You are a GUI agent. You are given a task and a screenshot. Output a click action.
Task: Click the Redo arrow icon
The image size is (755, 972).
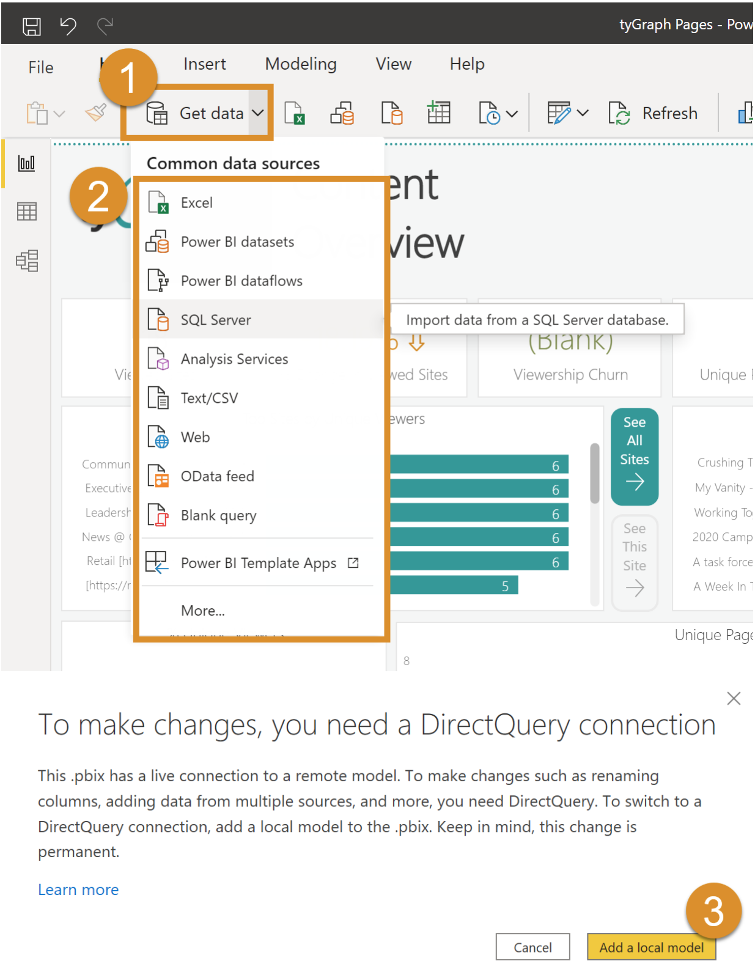click(x=105, y=26)
